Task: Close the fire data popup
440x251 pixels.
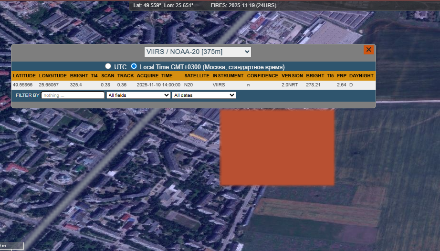Action: point(368,50)
